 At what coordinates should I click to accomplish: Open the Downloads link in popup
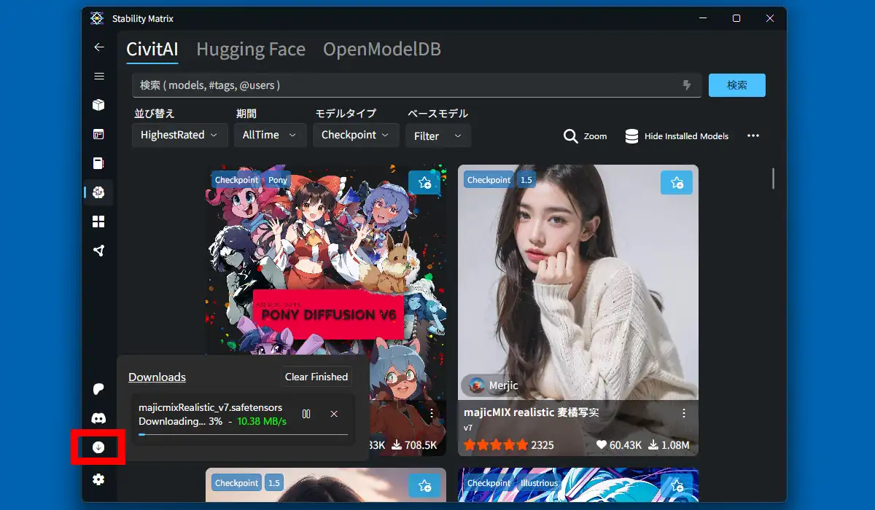[157, 377]
